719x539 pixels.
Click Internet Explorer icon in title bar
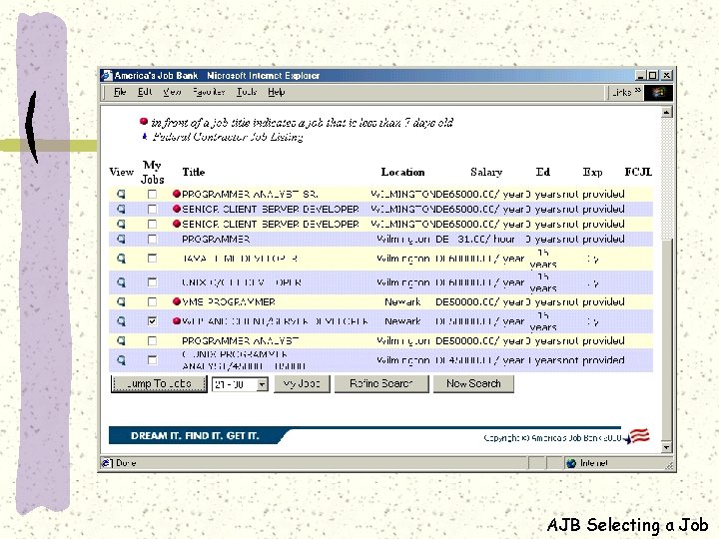click(x=107, y=75)
